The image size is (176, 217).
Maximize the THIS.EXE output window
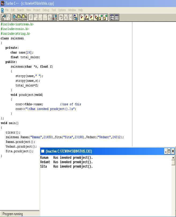pos(169,151)
